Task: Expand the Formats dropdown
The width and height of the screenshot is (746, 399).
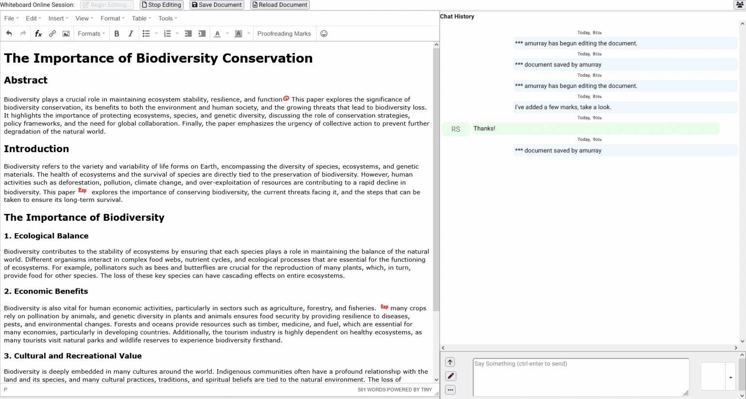Action: click(x=91, y=33)
